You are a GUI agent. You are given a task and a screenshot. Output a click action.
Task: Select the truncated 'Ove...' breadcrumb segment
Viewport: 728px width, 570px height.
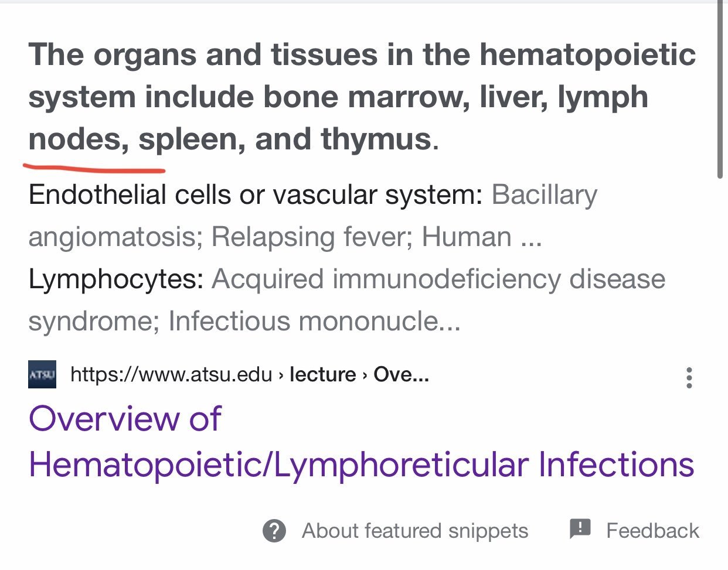coord(402,374)
